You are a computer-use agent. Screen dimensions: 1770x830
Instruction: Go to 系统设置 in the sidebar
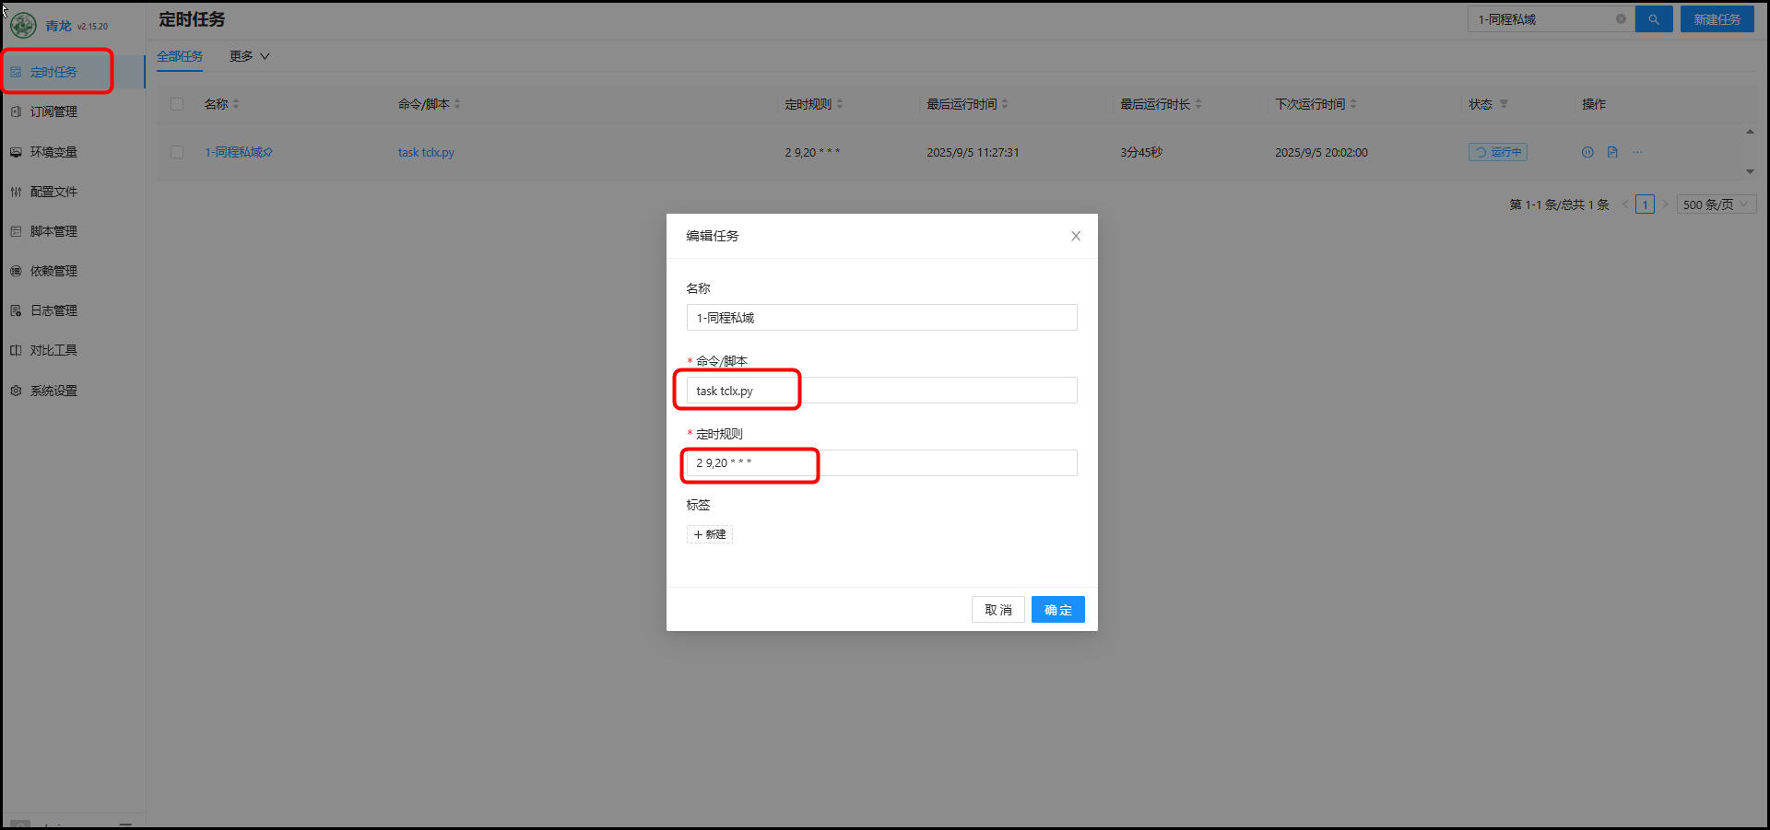pos(53,391)
